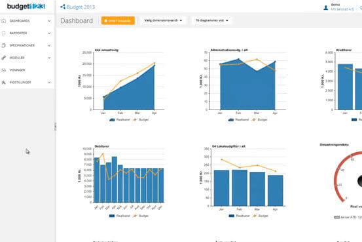Open the Moduler menu item
The image size is (362, 242).
coord(17,58)
